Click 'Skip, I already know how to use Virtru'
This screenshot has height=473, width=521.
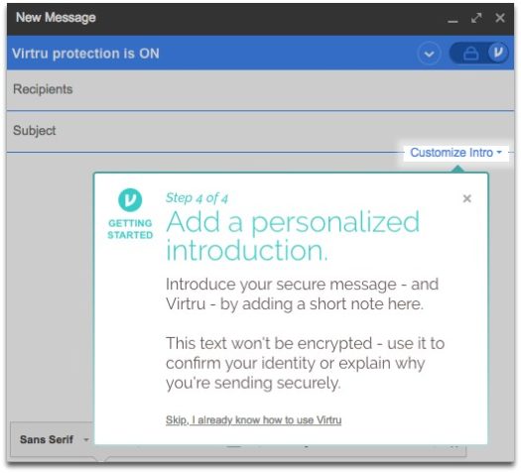point(253,419)
